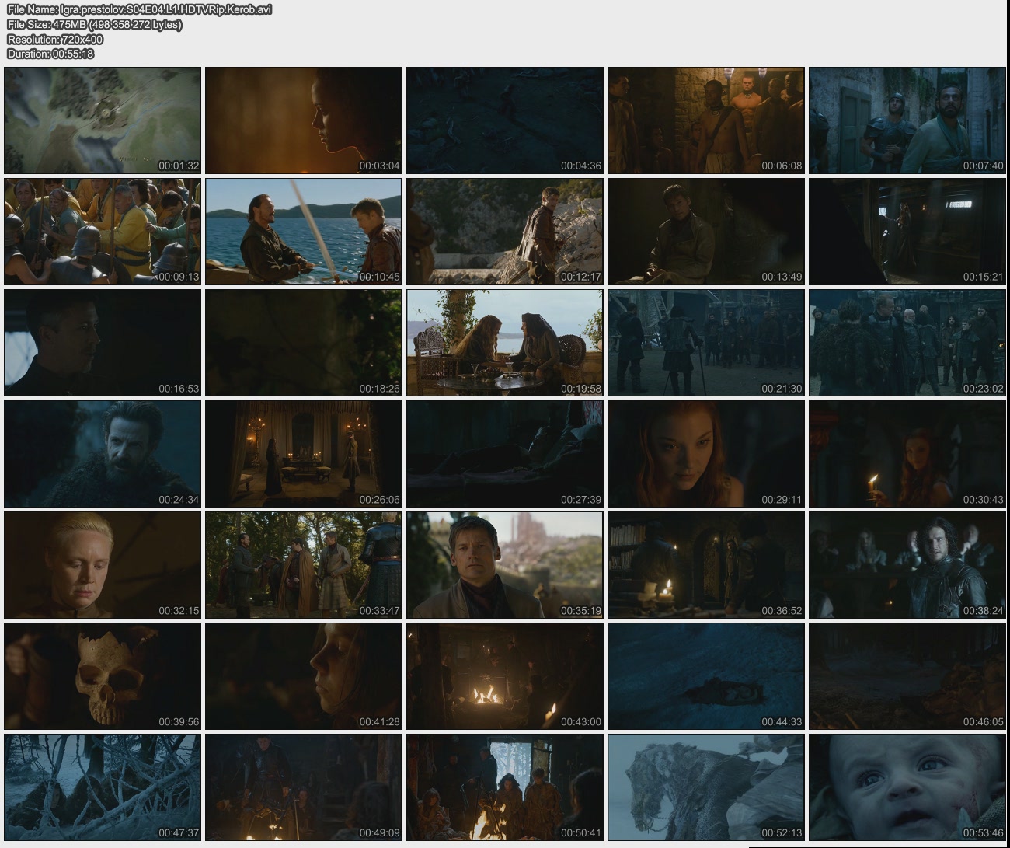Select the thumbnail timestamped 00:29:11
1010x848 pixels.
pos(705,454)
